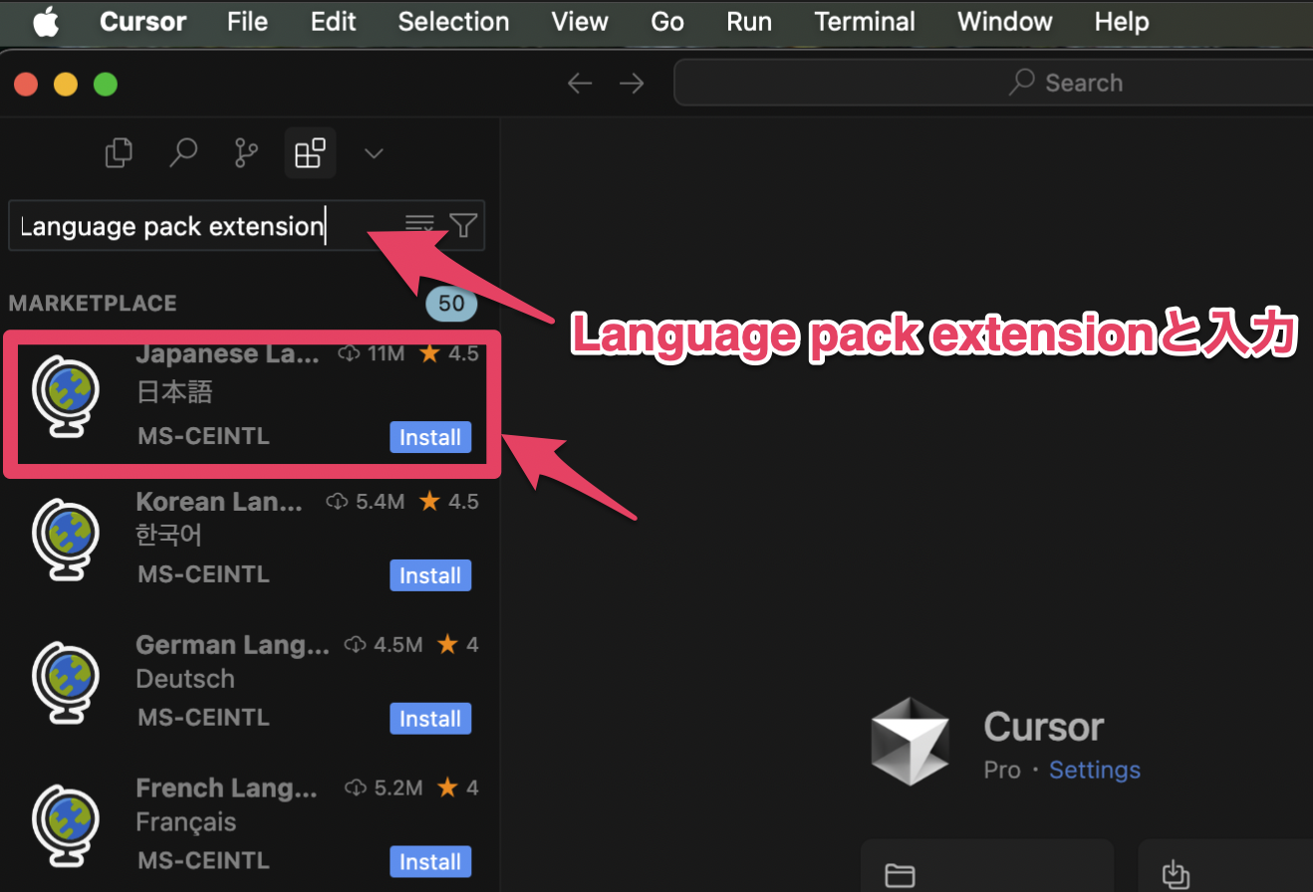The width and height of the screenshot is (1313, 892).
Task: Open the French Language Pack globe icon
Action: 65,826
